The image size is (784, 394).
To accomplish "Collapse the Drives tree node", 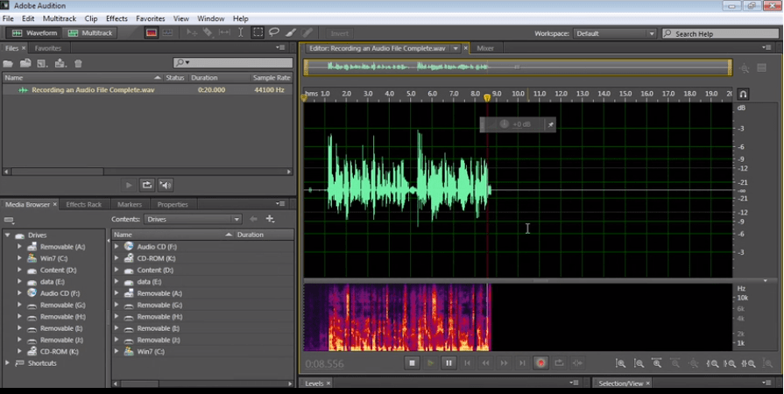I will pyautogui.click(x=8, y=235).
